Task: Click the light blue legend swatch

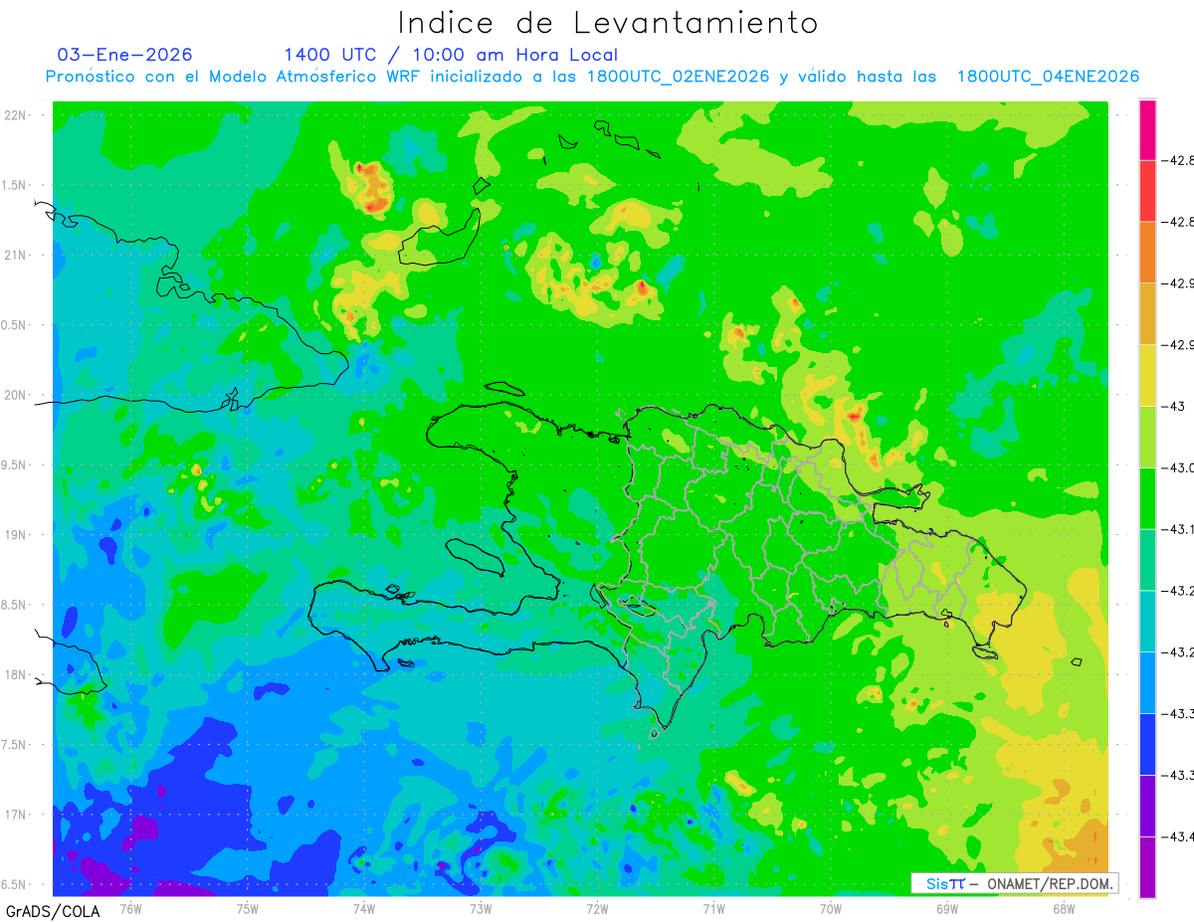Action: pyautogui.click(x=1147, y=682)
